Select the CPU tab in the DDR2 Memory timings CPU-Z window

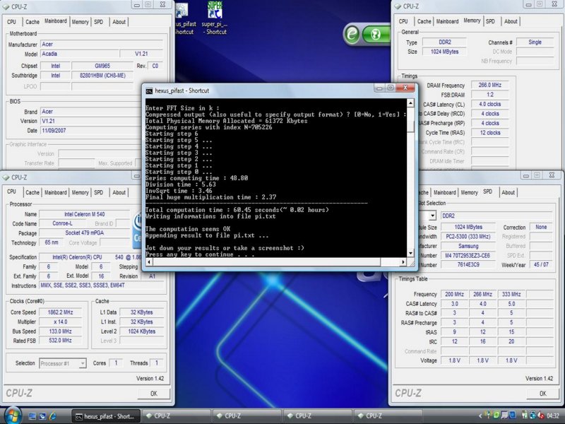point(403,21)
